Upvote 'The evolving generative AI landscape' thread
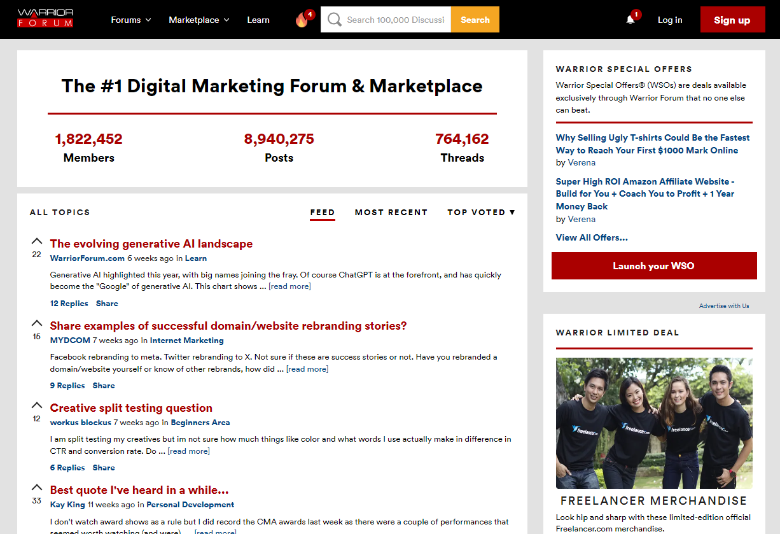The width and height of the screenshot is (780, 534). [36, 241]
